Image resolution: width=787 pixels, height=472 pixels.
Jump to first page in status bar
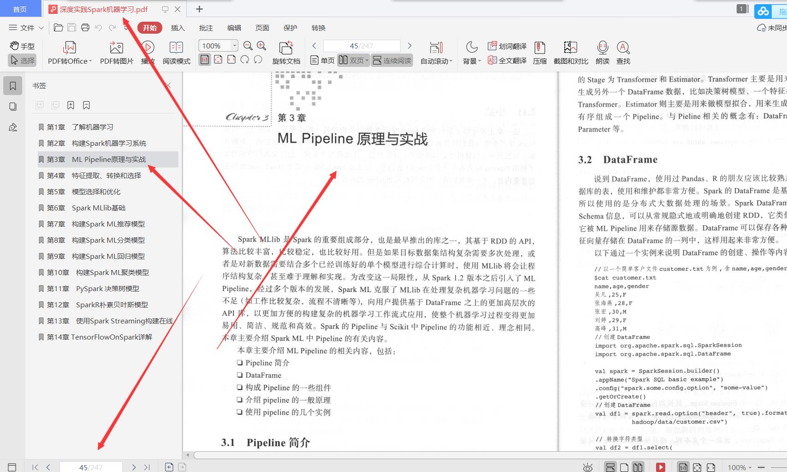[35, 467]
